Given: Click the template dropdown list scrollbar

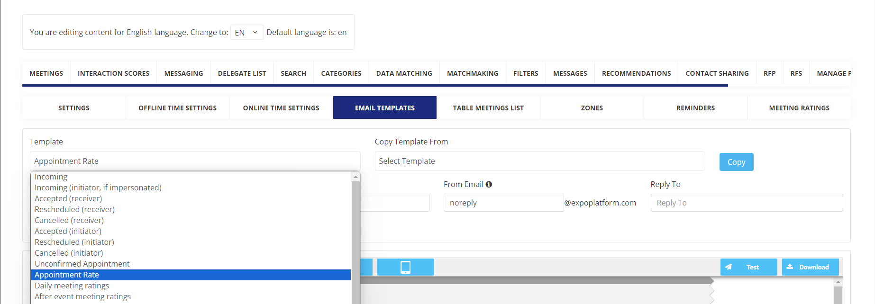Looking at the screenshot, I should tap(355, 242).
